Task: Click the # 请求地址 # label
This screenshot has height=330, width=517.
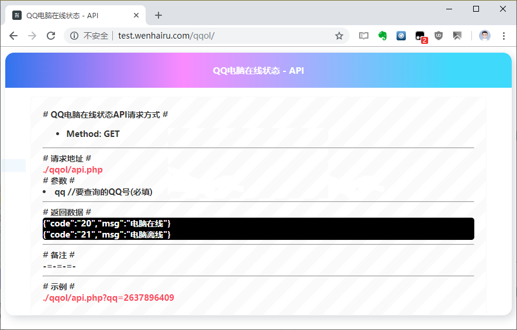Action: (67, 159)
